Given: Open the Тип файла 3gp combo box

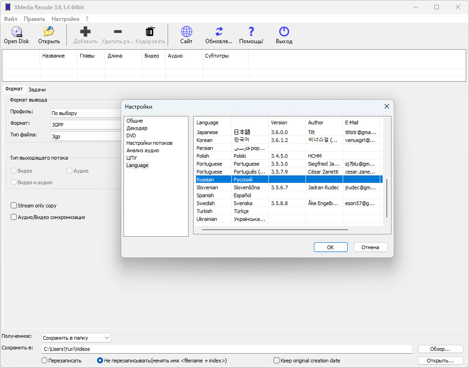Looking at the screenshot, I should [86, 136].
